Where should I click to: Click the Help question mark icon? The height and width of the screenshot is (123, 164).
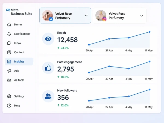(9, 106)
